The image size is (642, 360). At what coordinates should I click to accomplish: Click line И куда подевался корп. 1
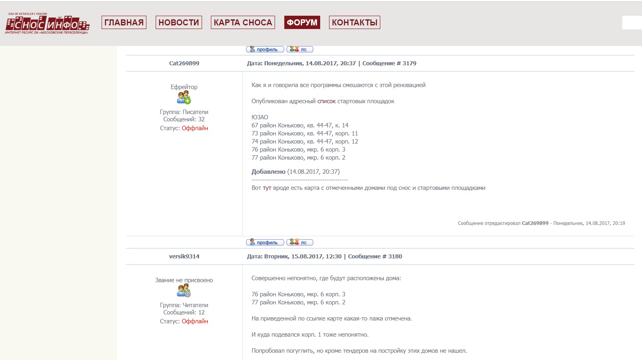point(310,335)
